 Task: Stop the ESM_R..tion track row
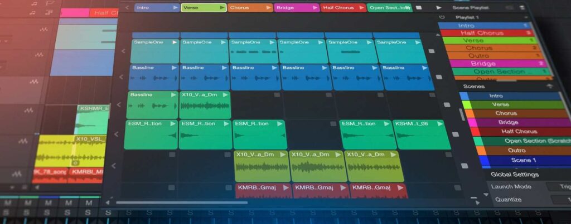point(455,134)
